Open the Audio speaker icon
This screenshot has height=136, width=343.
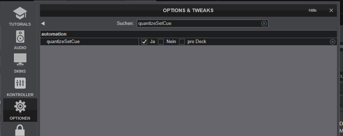tap(20, 37)
